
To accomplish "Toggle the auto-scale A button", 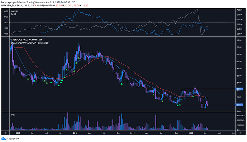I will point(241,133).
